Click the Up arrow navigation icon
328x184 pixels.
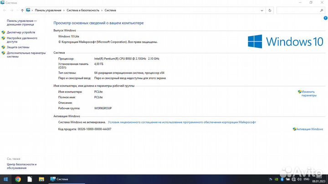(x=22, y=10)
